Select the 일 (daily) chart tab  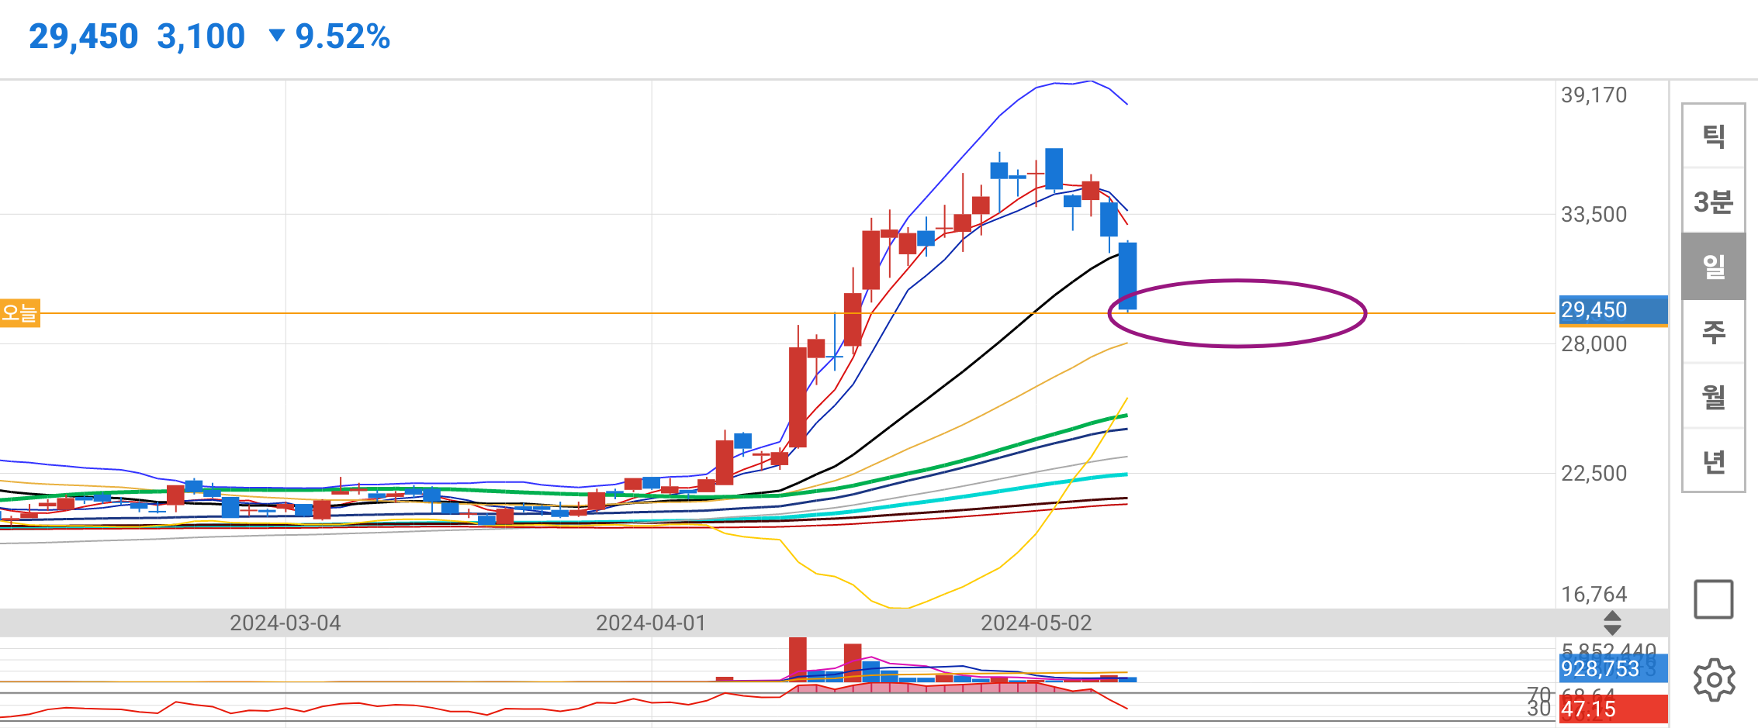pos(1713,266)
